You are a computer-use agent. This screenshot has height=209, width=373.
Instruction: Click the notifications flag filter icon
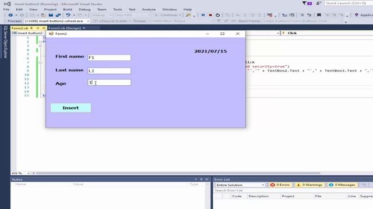[307, 3]
